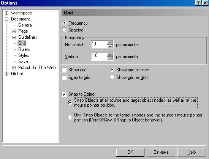Viewport: 209px width, 159px height.
Task: Enable the Snap to grid checkbox
Action: 64,77
